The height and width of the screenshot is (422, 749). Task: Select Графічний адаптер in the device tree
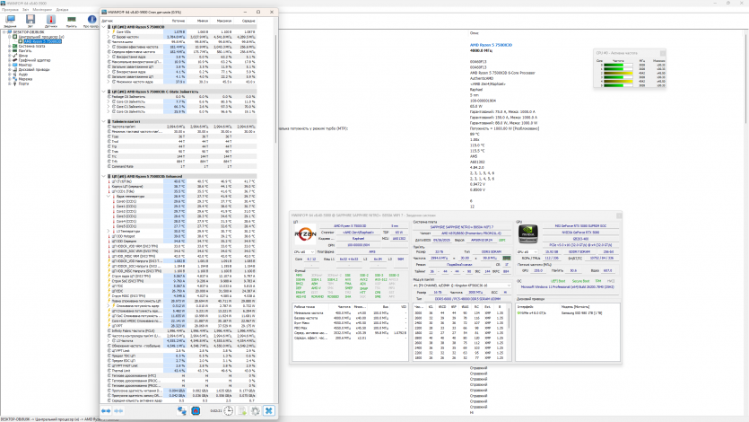point(33,59)
